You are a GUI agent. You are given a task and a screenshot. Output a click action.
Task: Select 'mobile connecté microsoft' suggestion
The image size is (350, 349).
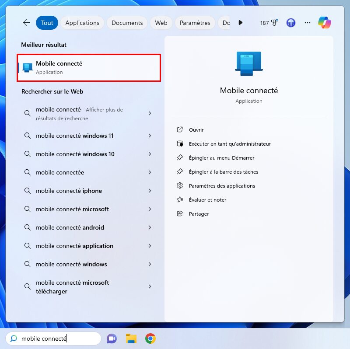[x=89, y=209]
